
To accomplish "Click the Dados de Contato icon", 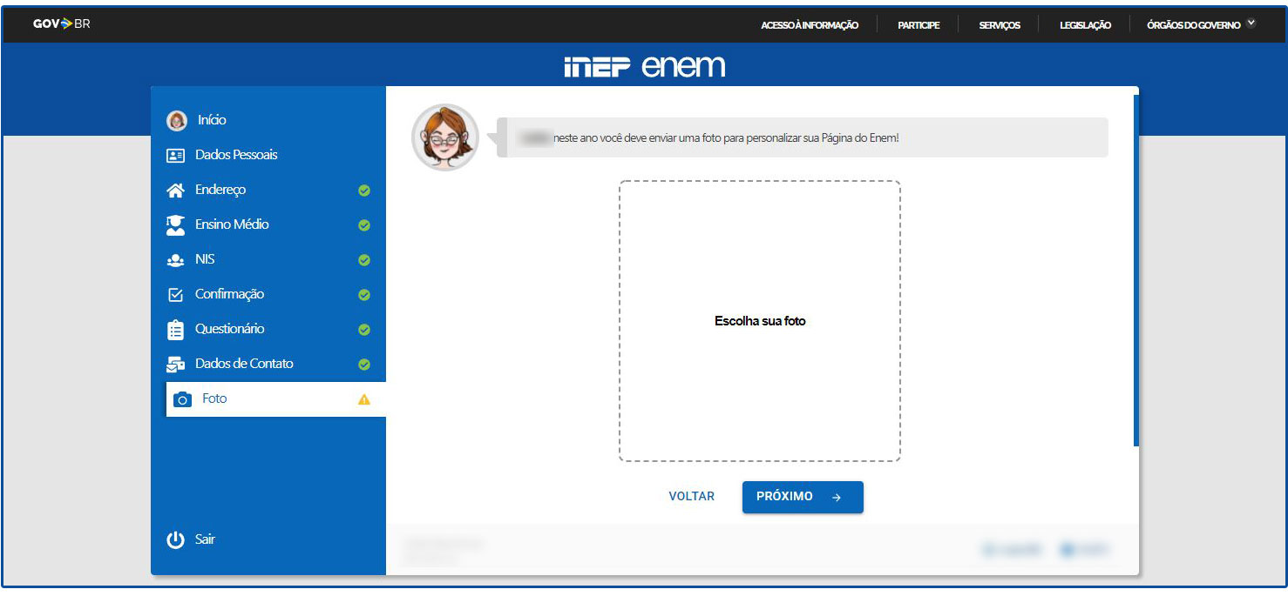I will point(175,365).
